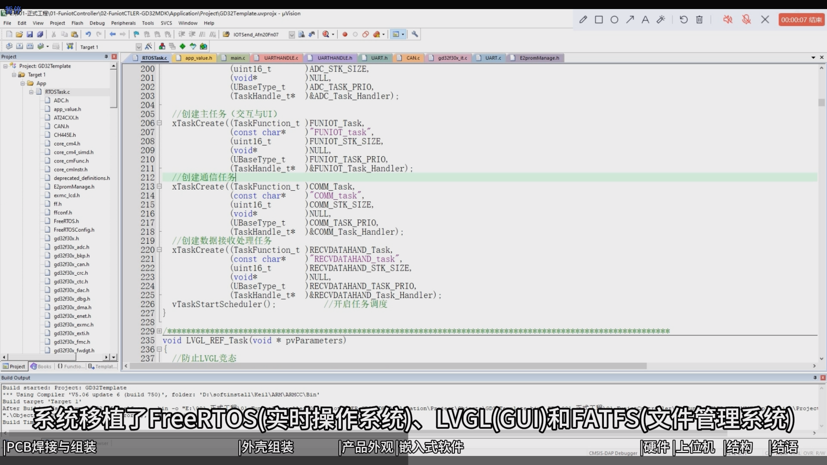Switch to the gd32f30x_it.c editor tab
The width and height of the screenshot is (827, 465).
[448, 58]
